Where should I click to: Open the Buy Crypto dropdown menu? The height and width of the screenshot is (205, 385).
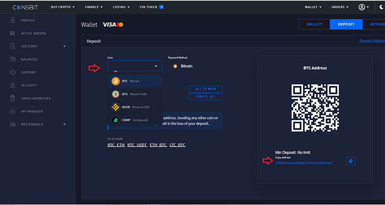pyautogui.click(x=63, y=7)
